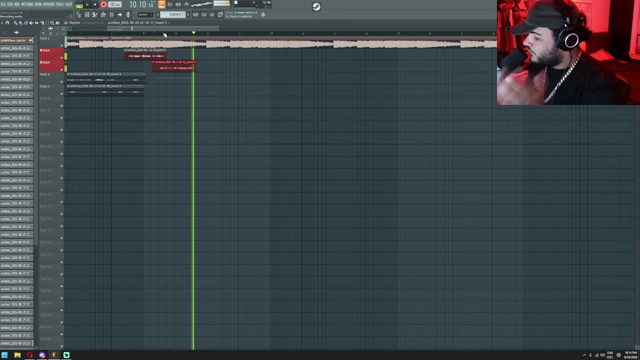Click the beat audio clip on Track 1

point(281,42)
